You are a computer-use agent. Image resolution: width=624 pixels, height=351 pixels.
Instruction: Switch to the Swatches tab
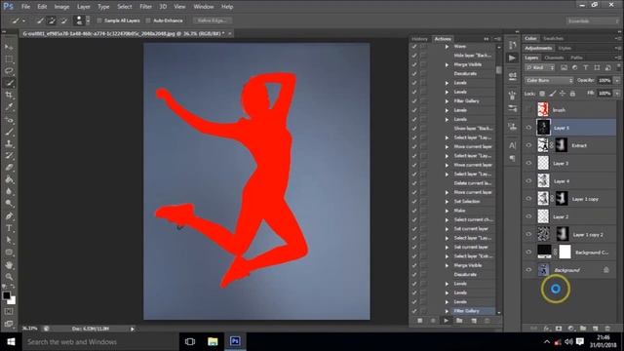(553, 39)
